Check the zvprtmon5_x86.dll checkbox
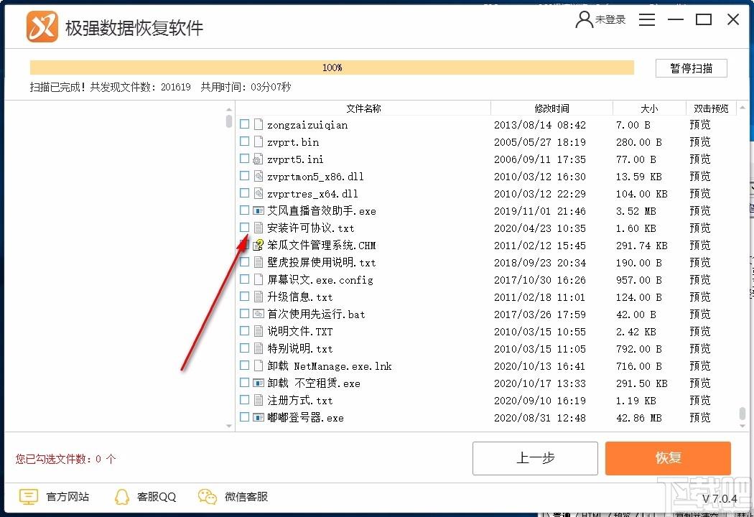The width and height of the screenshot is (754, 517). [244, 176]
